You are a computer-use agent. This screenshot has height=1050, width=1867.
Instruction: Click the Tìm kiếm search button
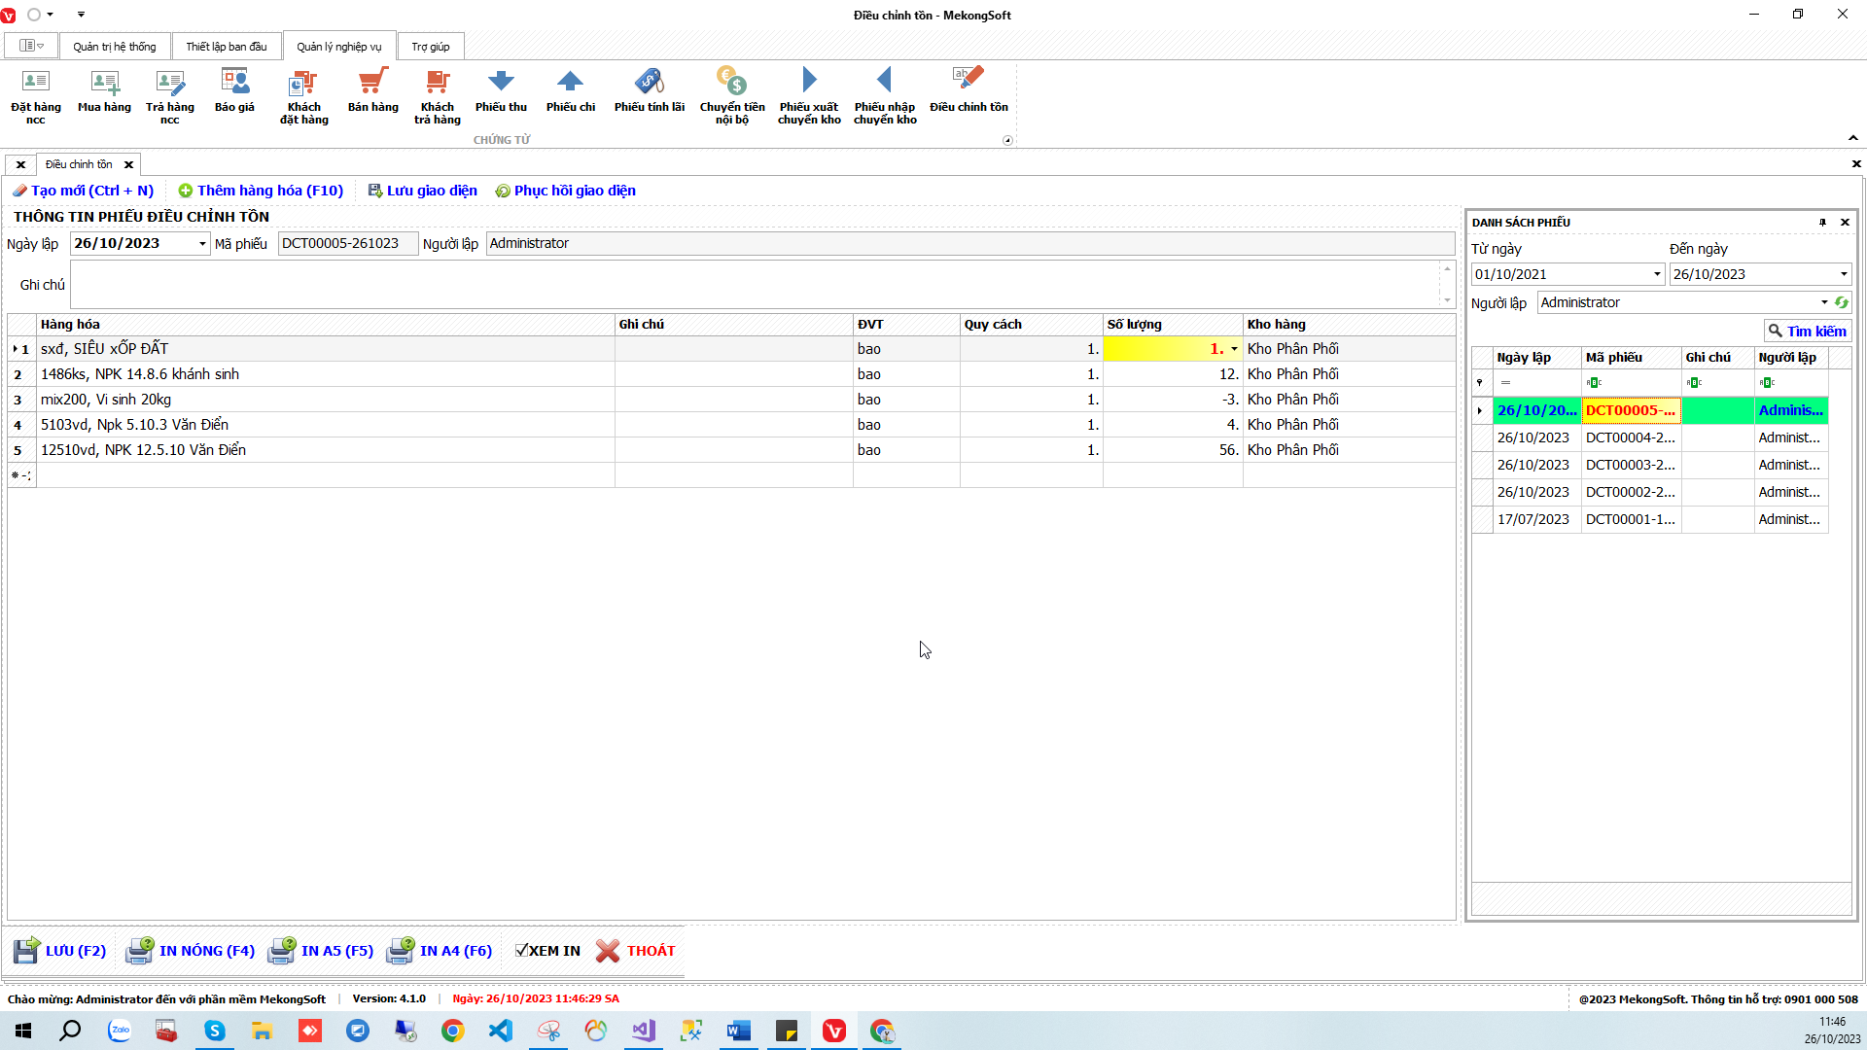click(x=1807, y=332)
